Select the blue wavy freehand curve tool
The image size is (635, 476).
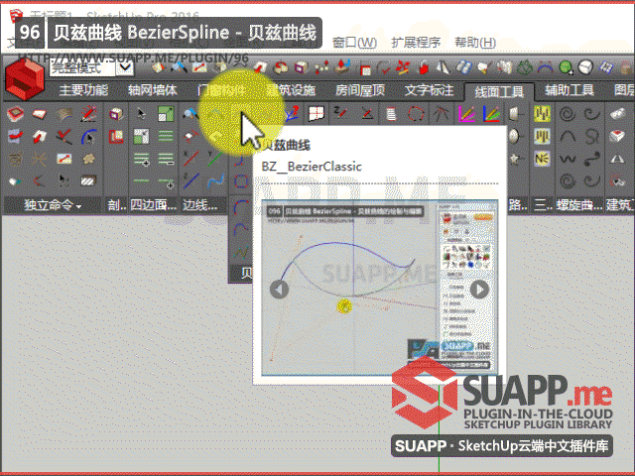click(x=215, y=180)
